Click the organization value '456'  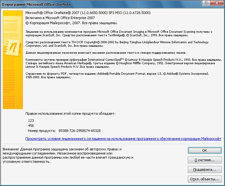click(31, 126)
